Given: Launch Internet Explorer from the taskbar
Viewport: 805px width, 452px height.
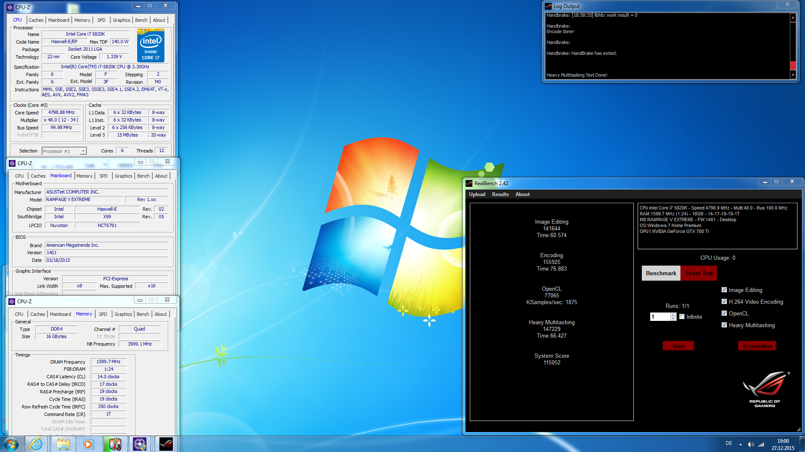Looking at the screenshot, I should pos(37,444).
